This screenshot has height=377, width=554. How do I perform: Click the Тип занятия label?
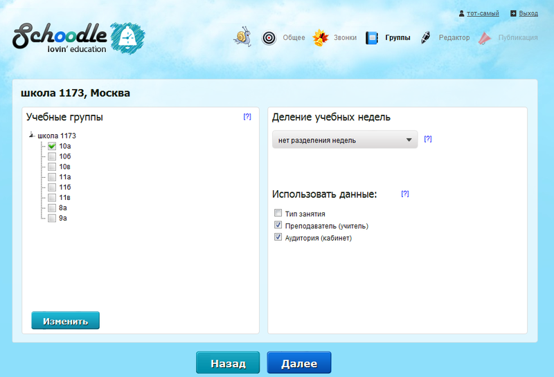[x=305, y=214]
